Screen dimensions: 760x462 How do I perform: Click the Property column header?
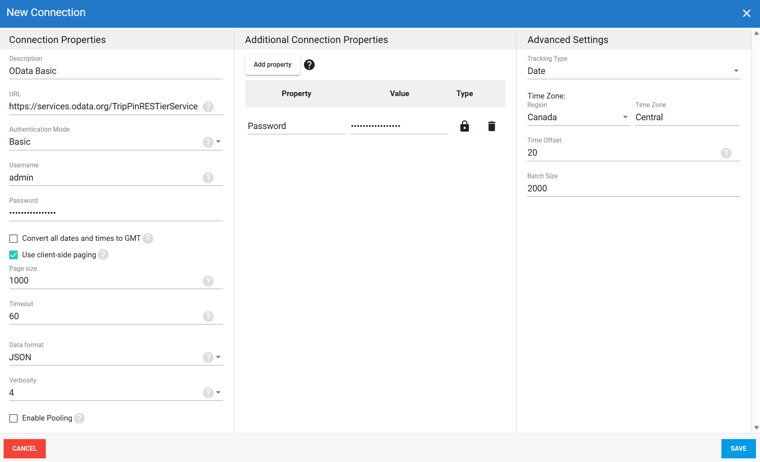(x=297, y=94)
